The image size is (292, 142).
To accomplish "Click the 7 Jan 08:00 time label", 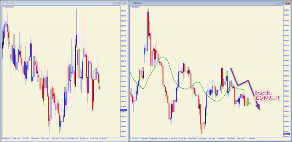I will [x=231, y=138].
